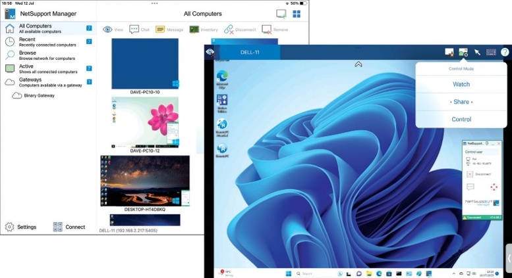Click Disconnect in the NetSupport client window
The height and width of the screenshot is (278, 512).
click(478, 174)
